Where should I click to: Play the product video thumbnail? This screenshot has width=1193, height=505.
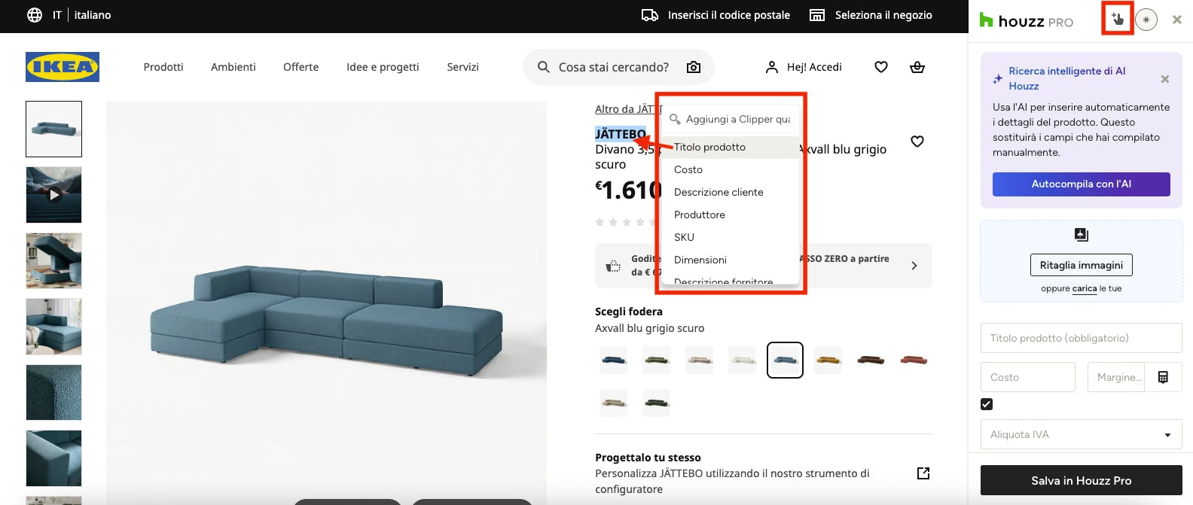point(53,195)
